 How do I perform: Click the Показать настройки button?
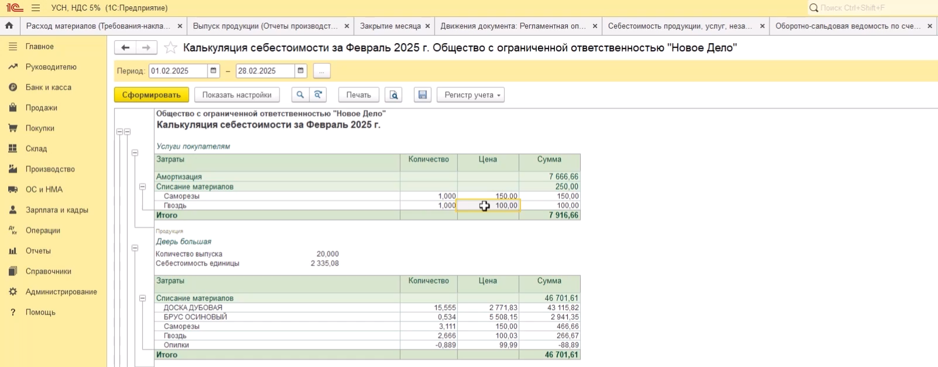pos(237,95)
